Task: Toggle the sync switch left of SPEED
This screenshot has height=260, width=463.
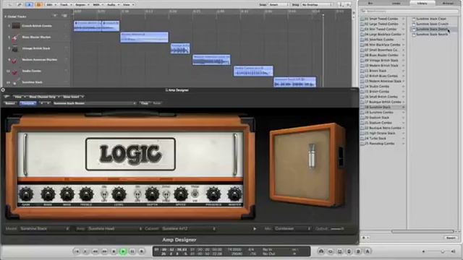Action: click(x=166, y=194)
